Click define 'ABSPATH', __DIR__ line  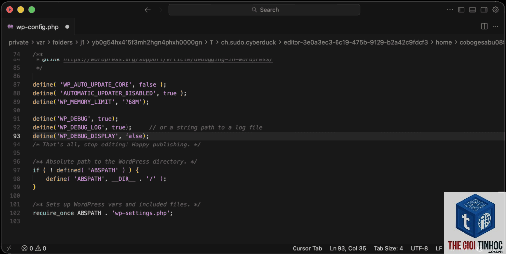[106, 179]
